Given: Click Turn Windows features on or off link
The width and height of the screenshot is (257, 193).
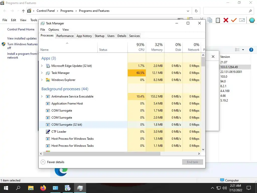Looking at the screenshot, I should (22, 46).
